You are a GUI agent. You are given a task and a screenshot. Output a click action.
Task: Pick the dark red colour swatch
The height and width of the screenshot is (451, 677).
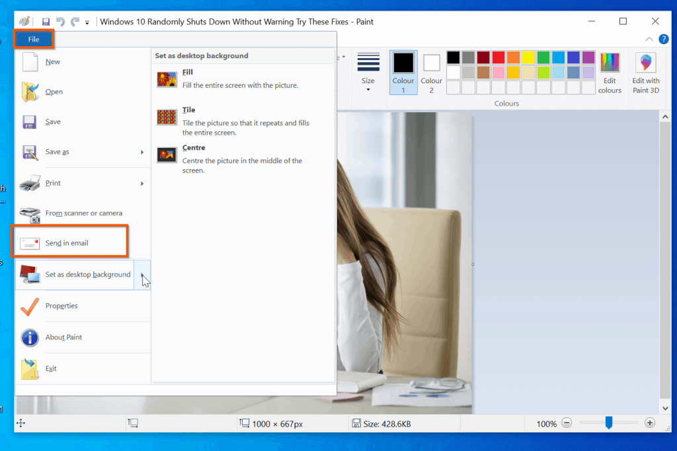pos(483,57)
